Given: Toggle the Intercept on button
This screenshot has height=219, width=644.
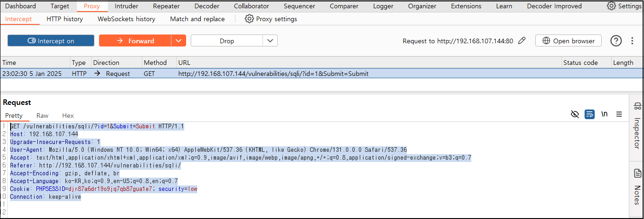Looking at the screenshot, I should click(x=51, y=40).
